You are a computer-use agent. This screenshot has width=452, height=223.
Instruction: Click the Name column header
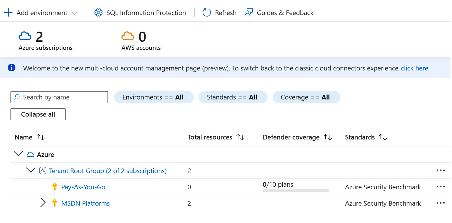[x=24, y=137]
